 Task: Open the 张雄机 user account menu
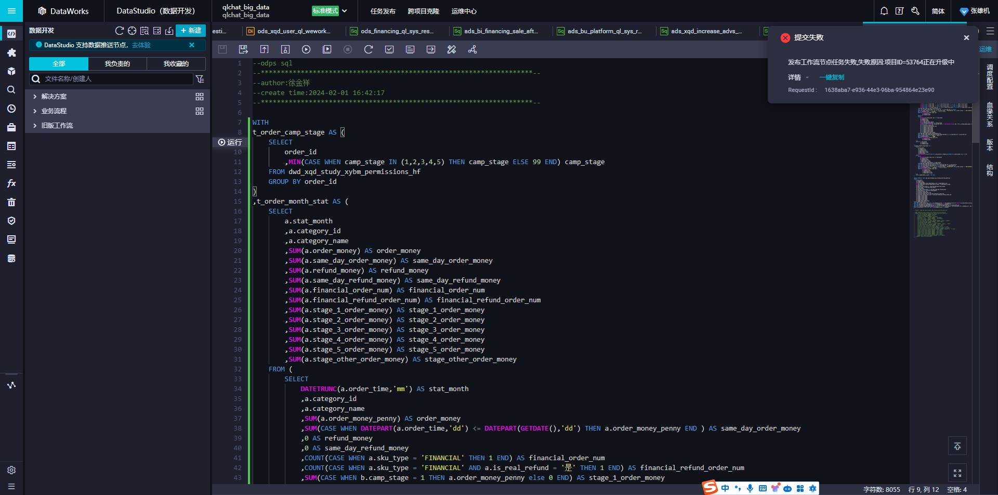point(975,11)
